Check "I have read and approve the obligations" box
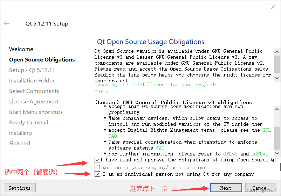The height and width of the screenshot is (196, 281). 97,160
